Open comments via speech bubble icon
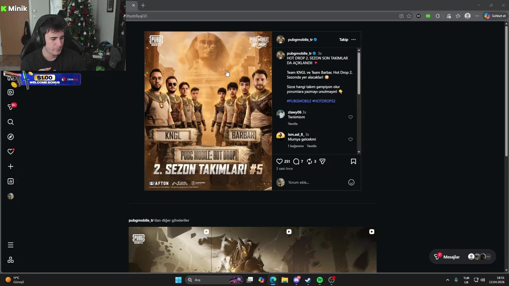509x286 pixels. pyautogui.click(x=296, y=161)
